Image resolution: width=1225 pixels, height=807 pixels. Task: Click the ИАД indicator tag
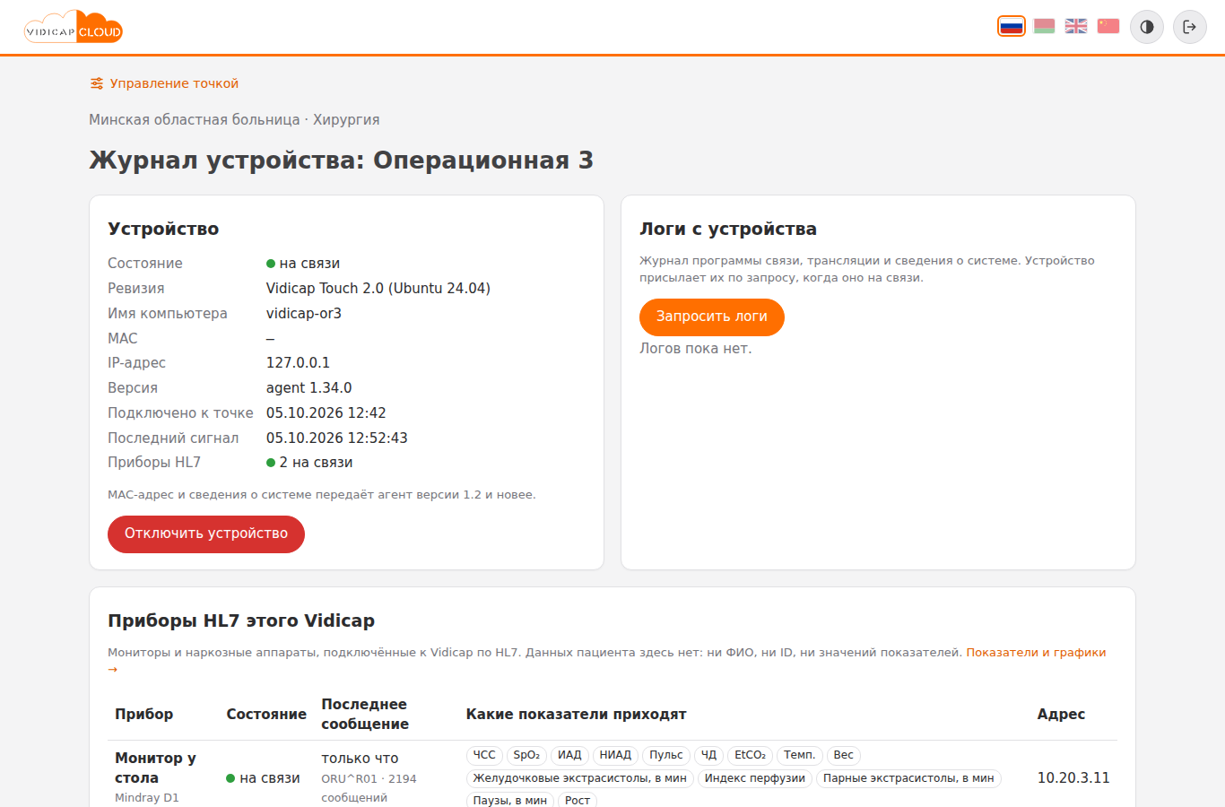[569, 756]
